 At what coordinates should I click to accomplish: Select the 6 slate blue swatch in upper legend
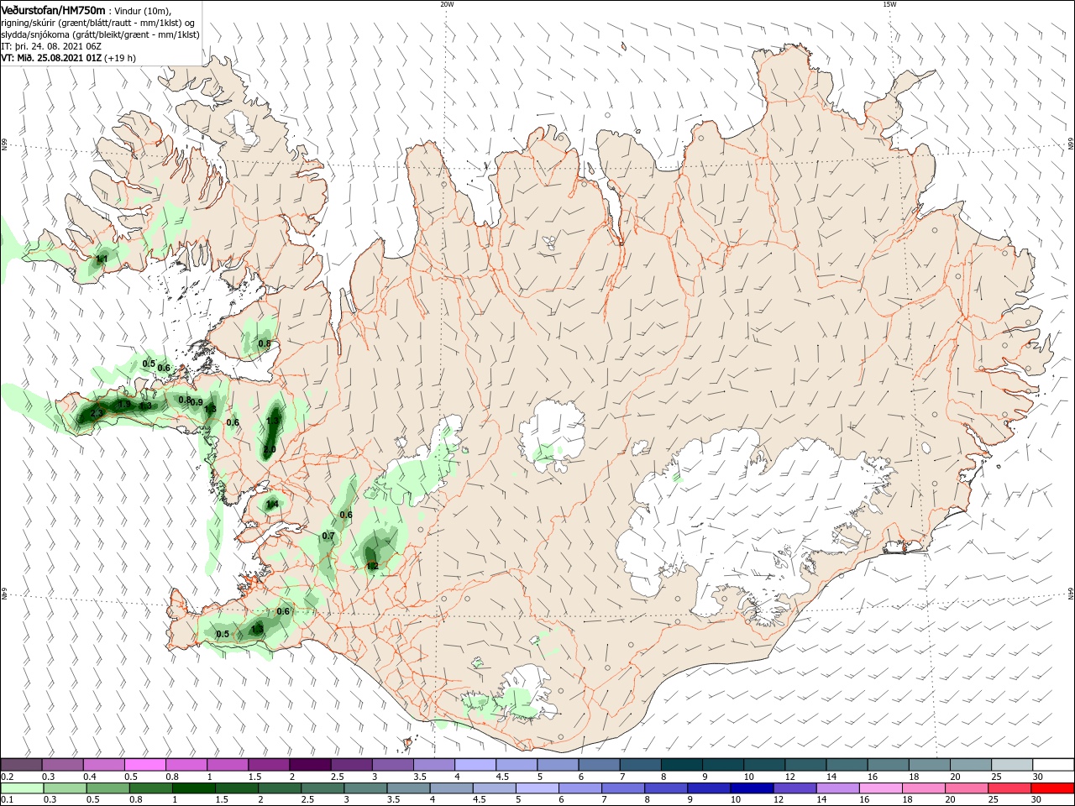pyautogui.click(x=599, y=765)
